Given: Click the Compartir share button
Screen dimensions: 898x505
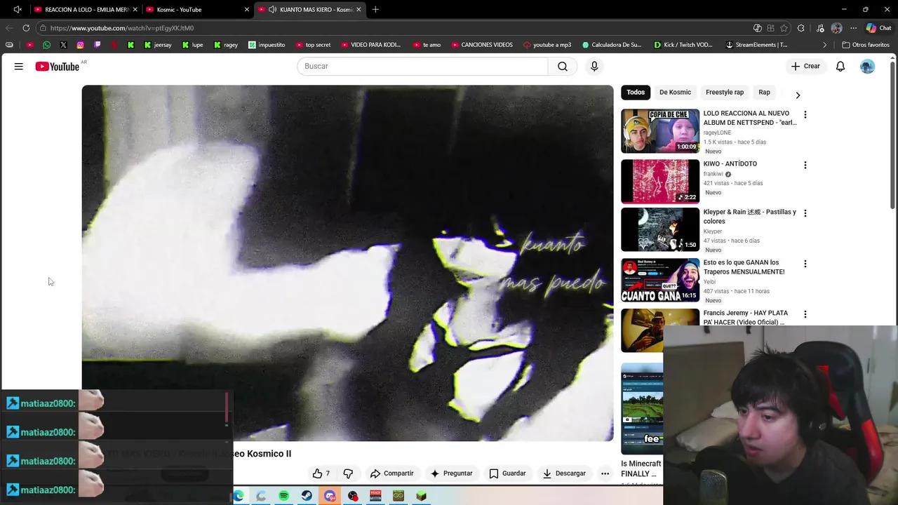Looking at the screenshot, I should point(391,473).
